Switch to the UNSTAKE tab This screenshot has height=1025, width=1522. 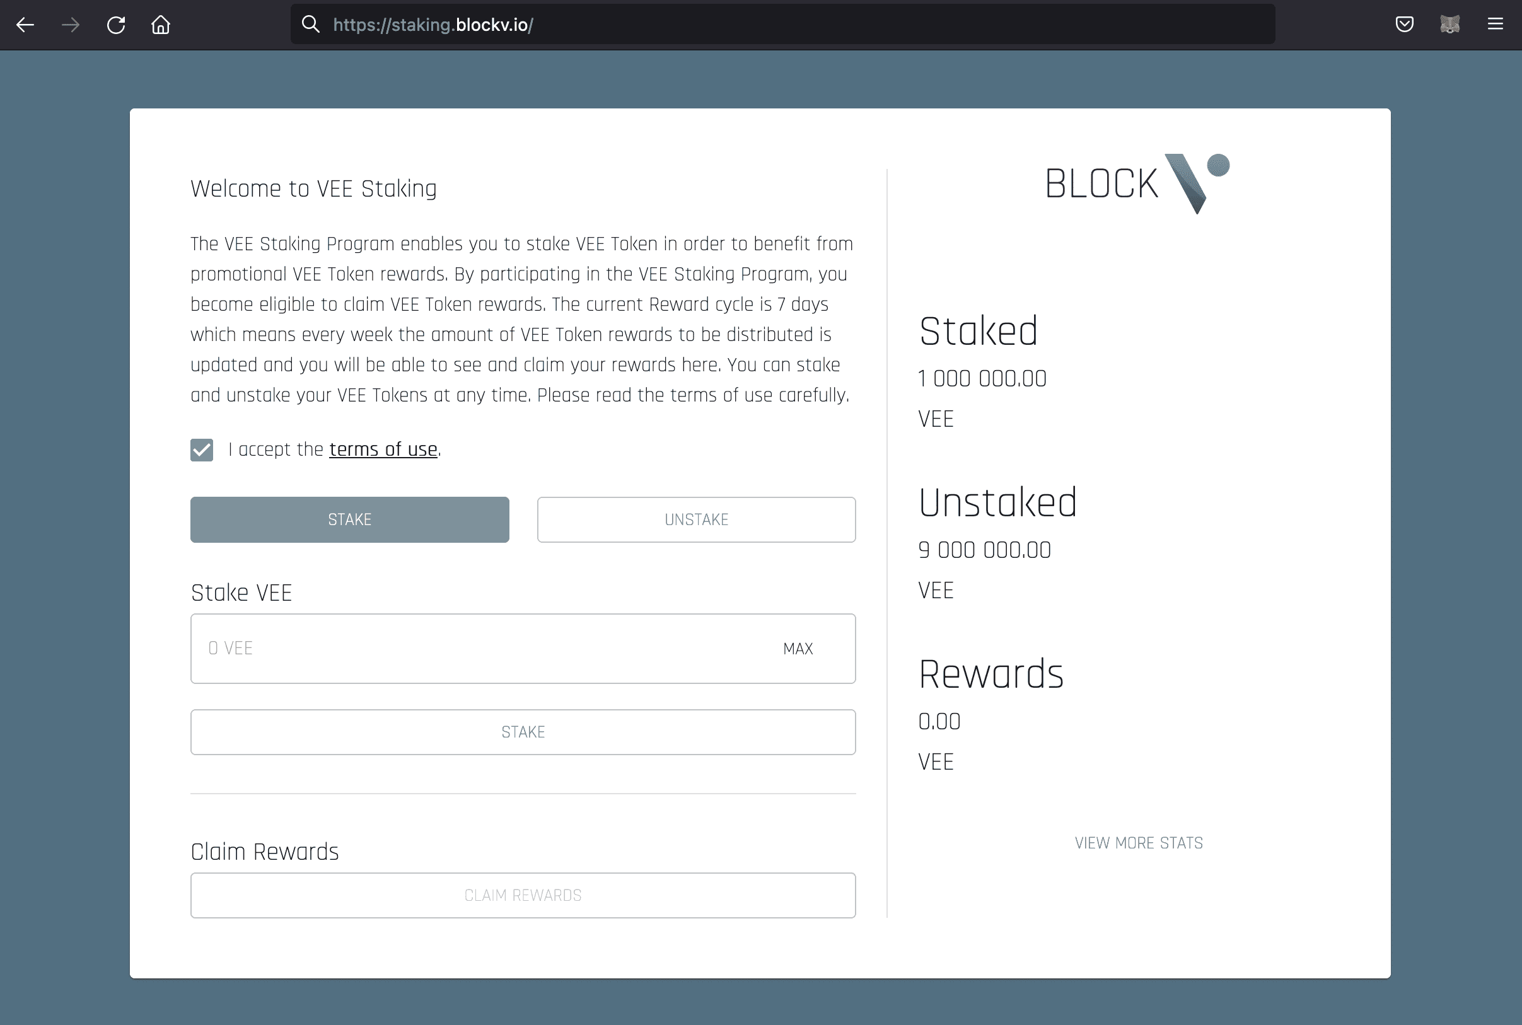(x=696, y=519)
